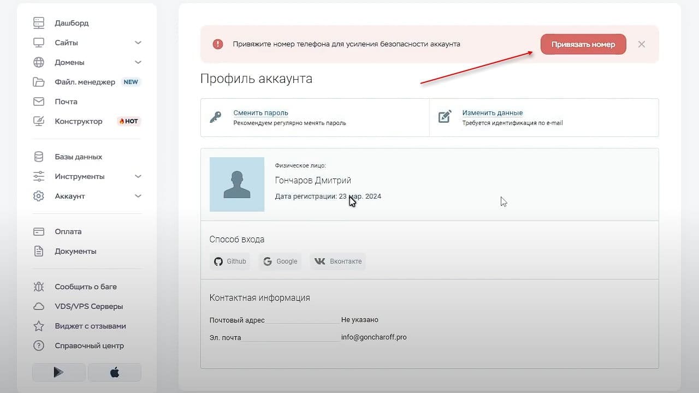
Task: Expand the Инструменты submenu chevron
Action: [138, 176]
